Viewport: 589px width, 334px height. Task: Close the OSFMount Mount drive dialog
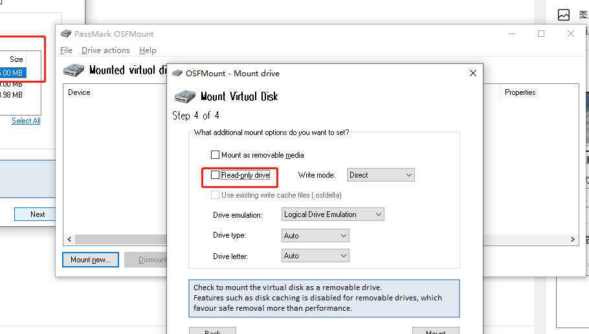pyautogui.click(x=473, y=73)
